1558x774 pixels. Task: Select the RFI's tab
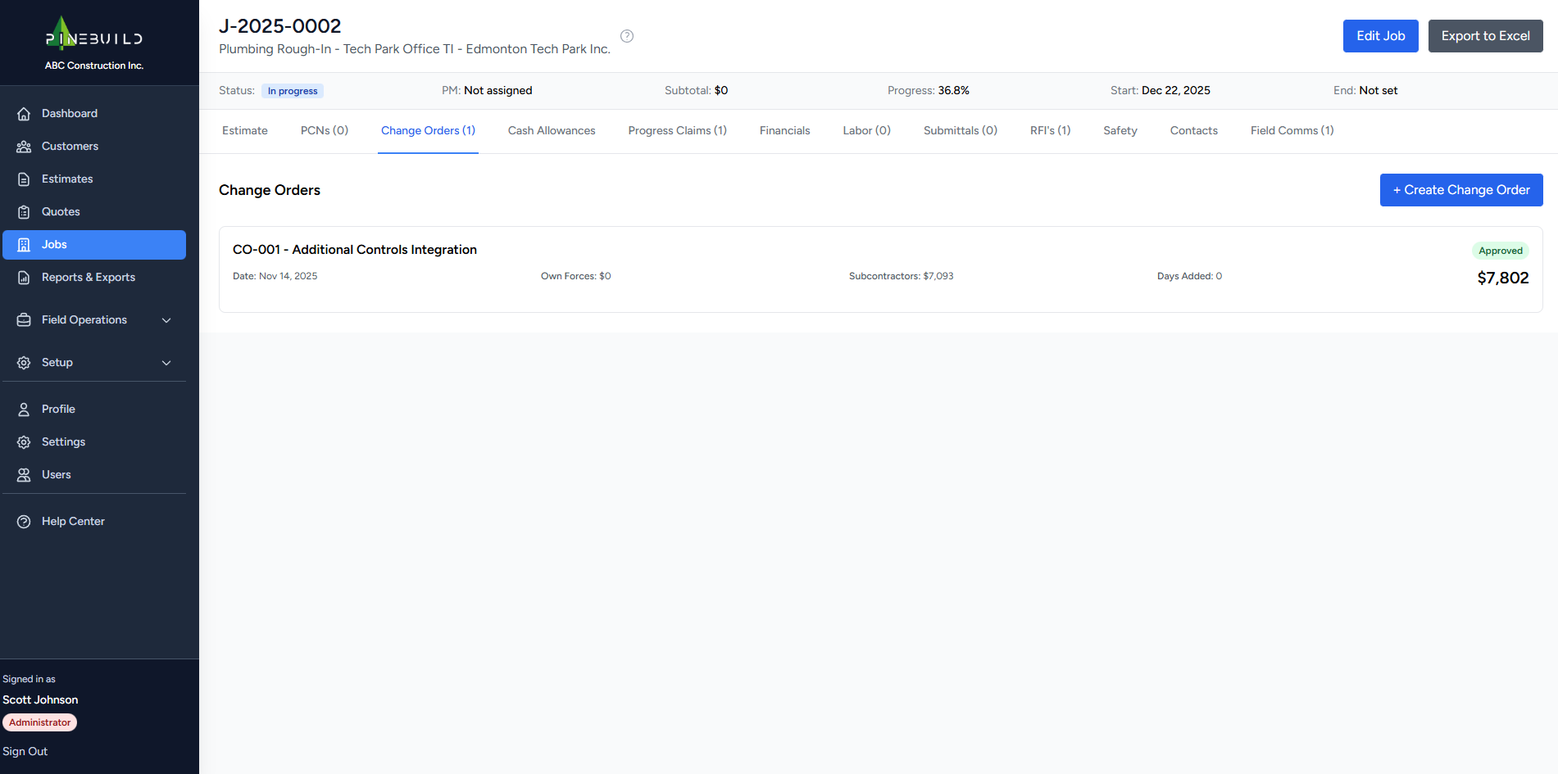(1050, 131)
